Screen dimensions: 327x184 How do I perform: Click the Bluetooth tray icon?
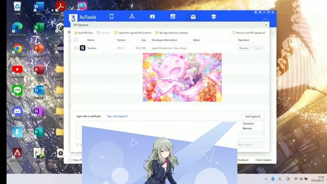pyautogui.click(x=273, y=179)
